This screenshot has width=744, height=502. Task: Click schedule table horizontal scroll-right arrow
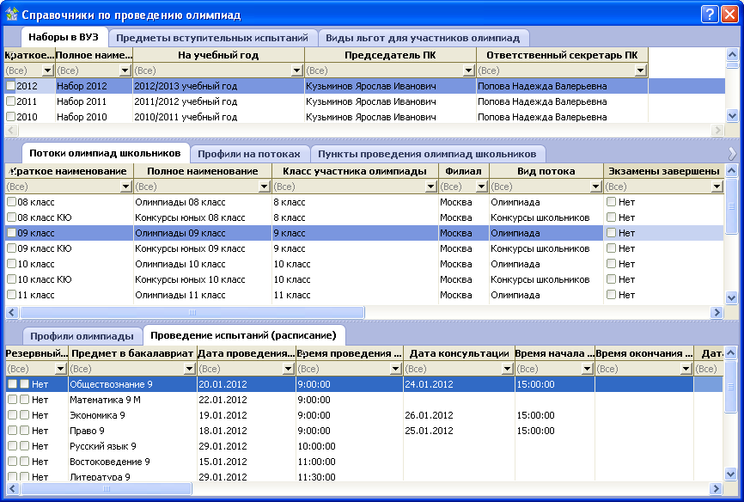(716, 489)
